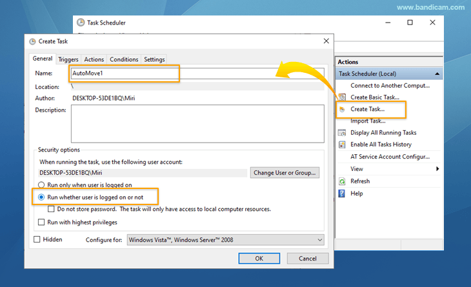Click Enable All Tasks History
This screenshot has width=471, height=287.
[x=381, y=144]
